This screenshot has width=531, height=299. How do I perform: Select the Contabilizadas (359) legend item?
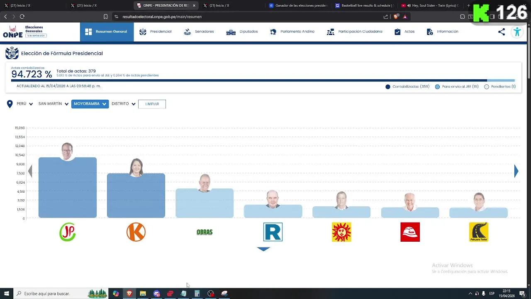pyautogui.click(x=407, y=87)
